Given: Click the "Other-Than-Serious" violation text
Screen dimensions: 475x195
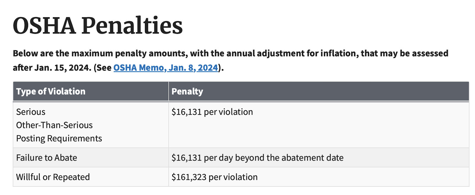Looking at the screenshot, I should [54, 125].
